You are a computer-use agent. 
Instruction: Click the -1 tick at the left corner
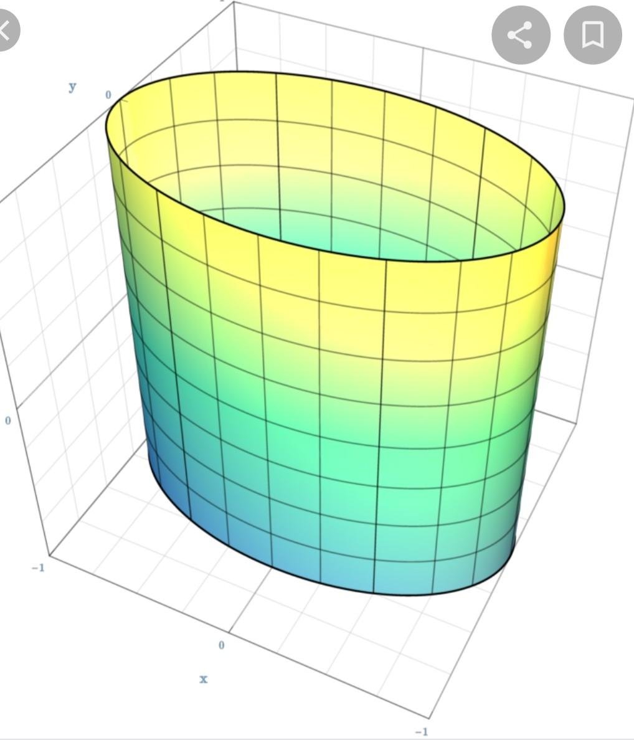38,567
